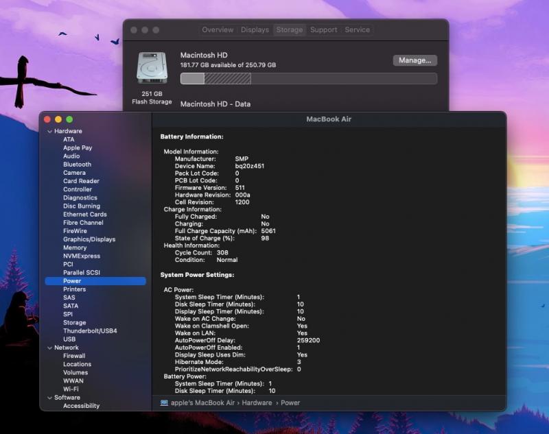Select the highlighted Power entry
The width and height of the screenshot is (549, 434).
[x=95, y=281]
